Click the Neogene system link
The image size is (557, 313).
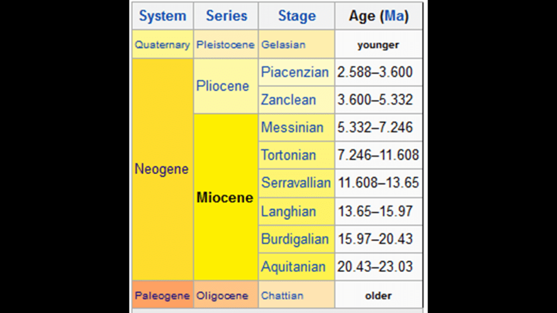click(x=162, y=169)
